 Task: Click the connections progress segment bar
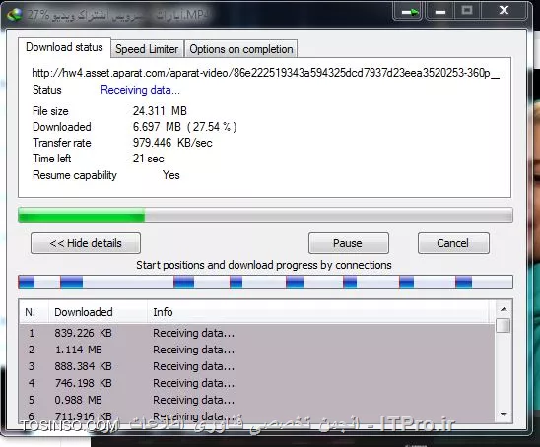click(265, 283)
